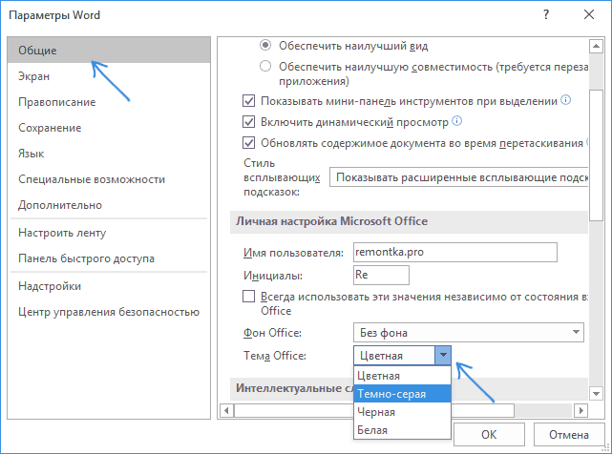Viewport: 612px width, 454px height.
Task: Click the OK button
Action: [x=489, y=434]
